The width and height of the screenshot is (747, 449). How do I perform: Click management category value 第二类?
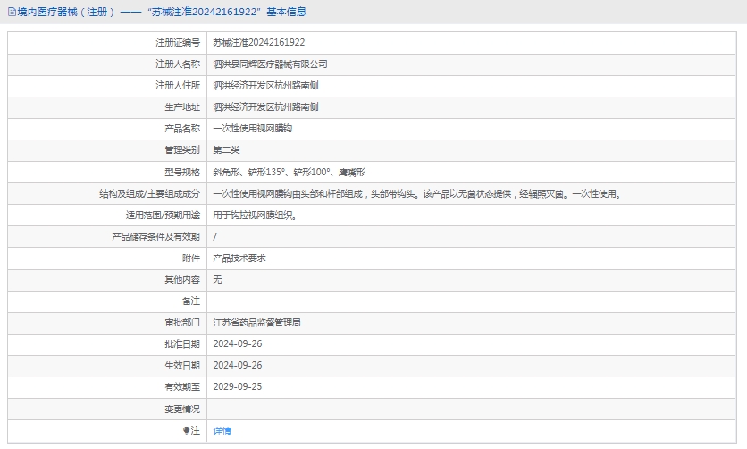point(226,149)
